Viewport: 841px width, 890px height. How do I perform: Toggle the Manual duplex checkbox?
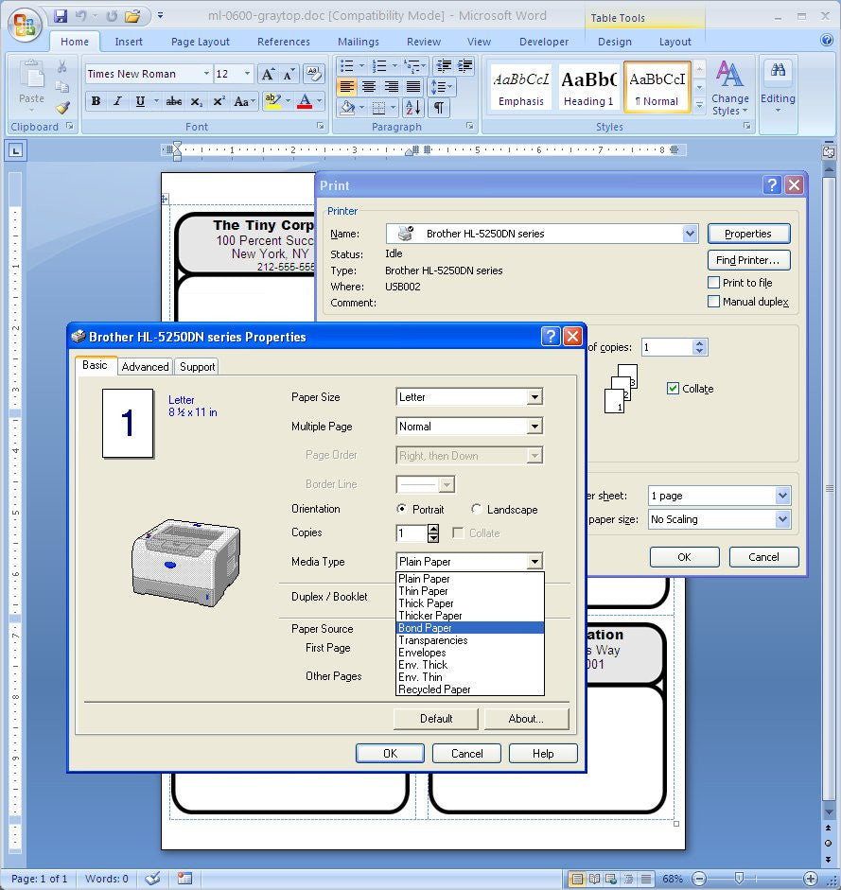[714, 302]
